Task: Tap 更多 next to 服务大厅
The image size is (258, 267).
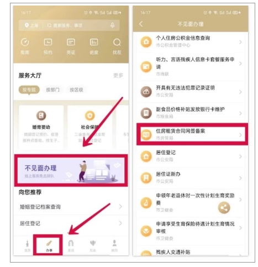Action: pos(118,75)
